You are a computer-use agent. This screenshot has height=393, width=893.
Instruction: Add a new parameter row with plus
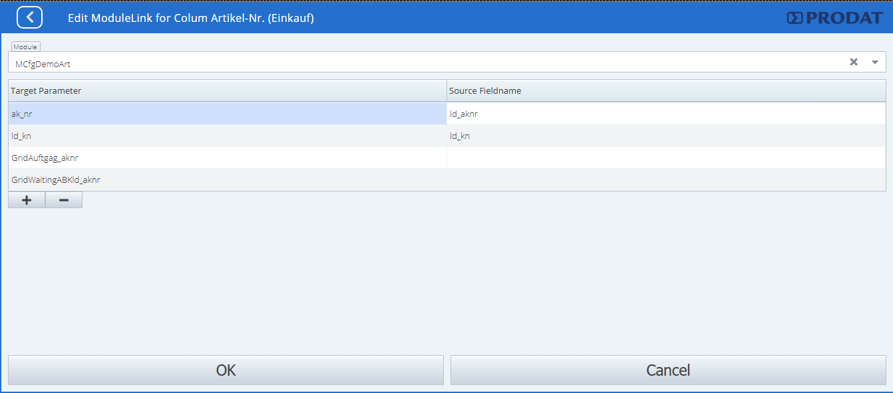tap(27, 200)
